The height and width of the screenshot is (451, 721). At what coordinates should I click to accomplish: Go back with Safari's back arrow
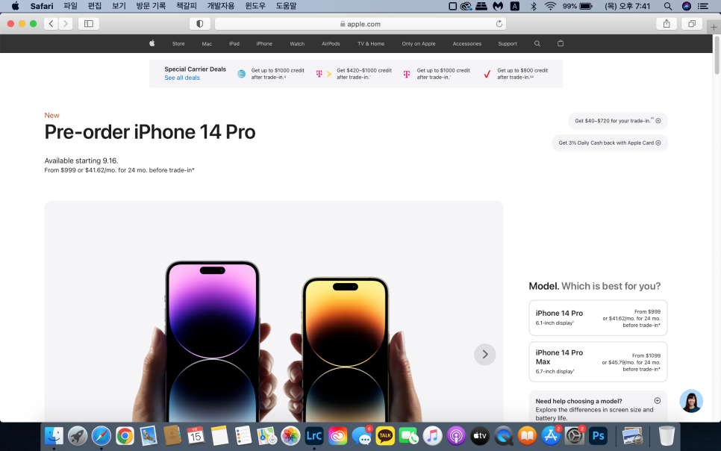[51, 23]
